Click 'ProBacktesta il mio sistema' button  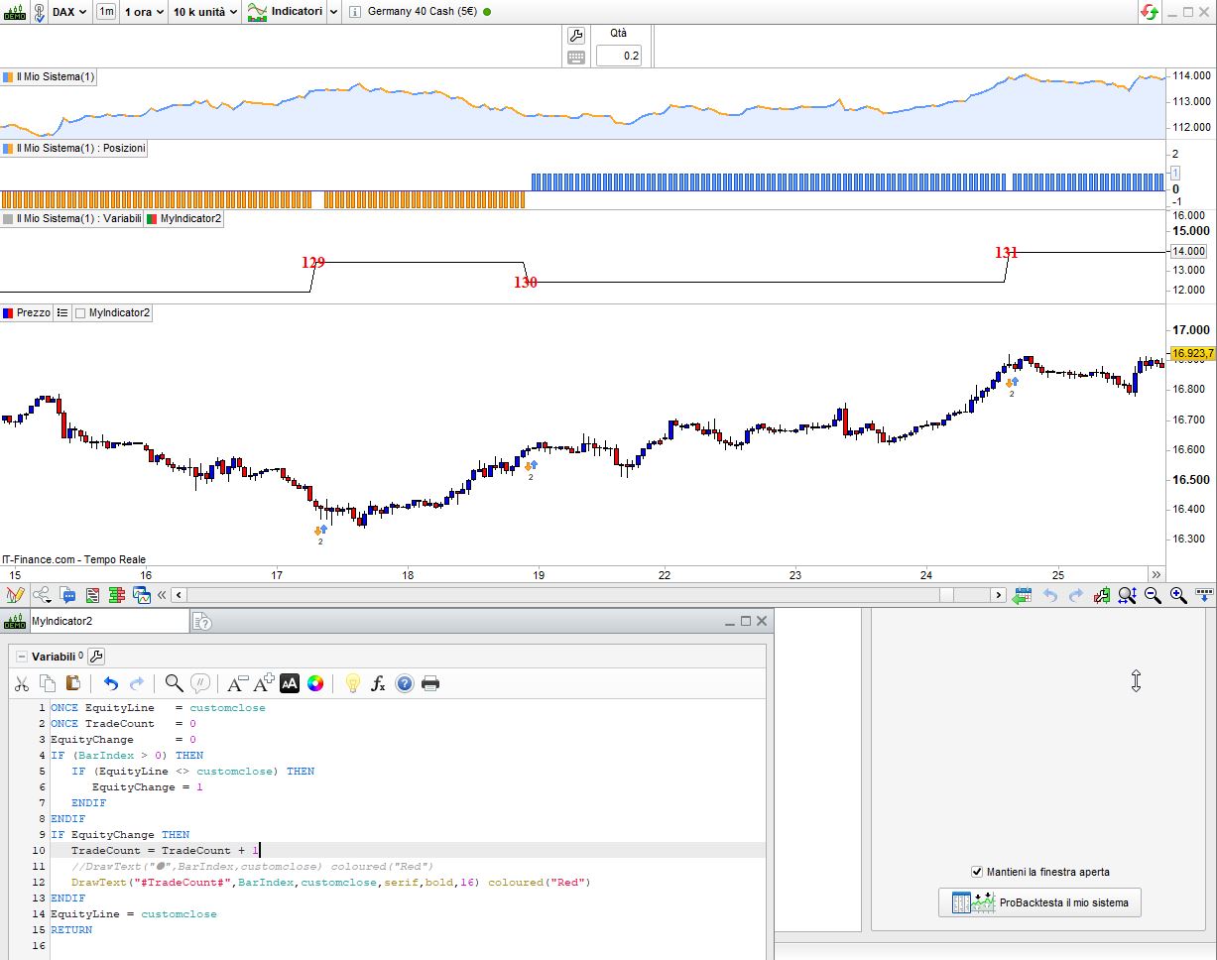point(1039,902)
